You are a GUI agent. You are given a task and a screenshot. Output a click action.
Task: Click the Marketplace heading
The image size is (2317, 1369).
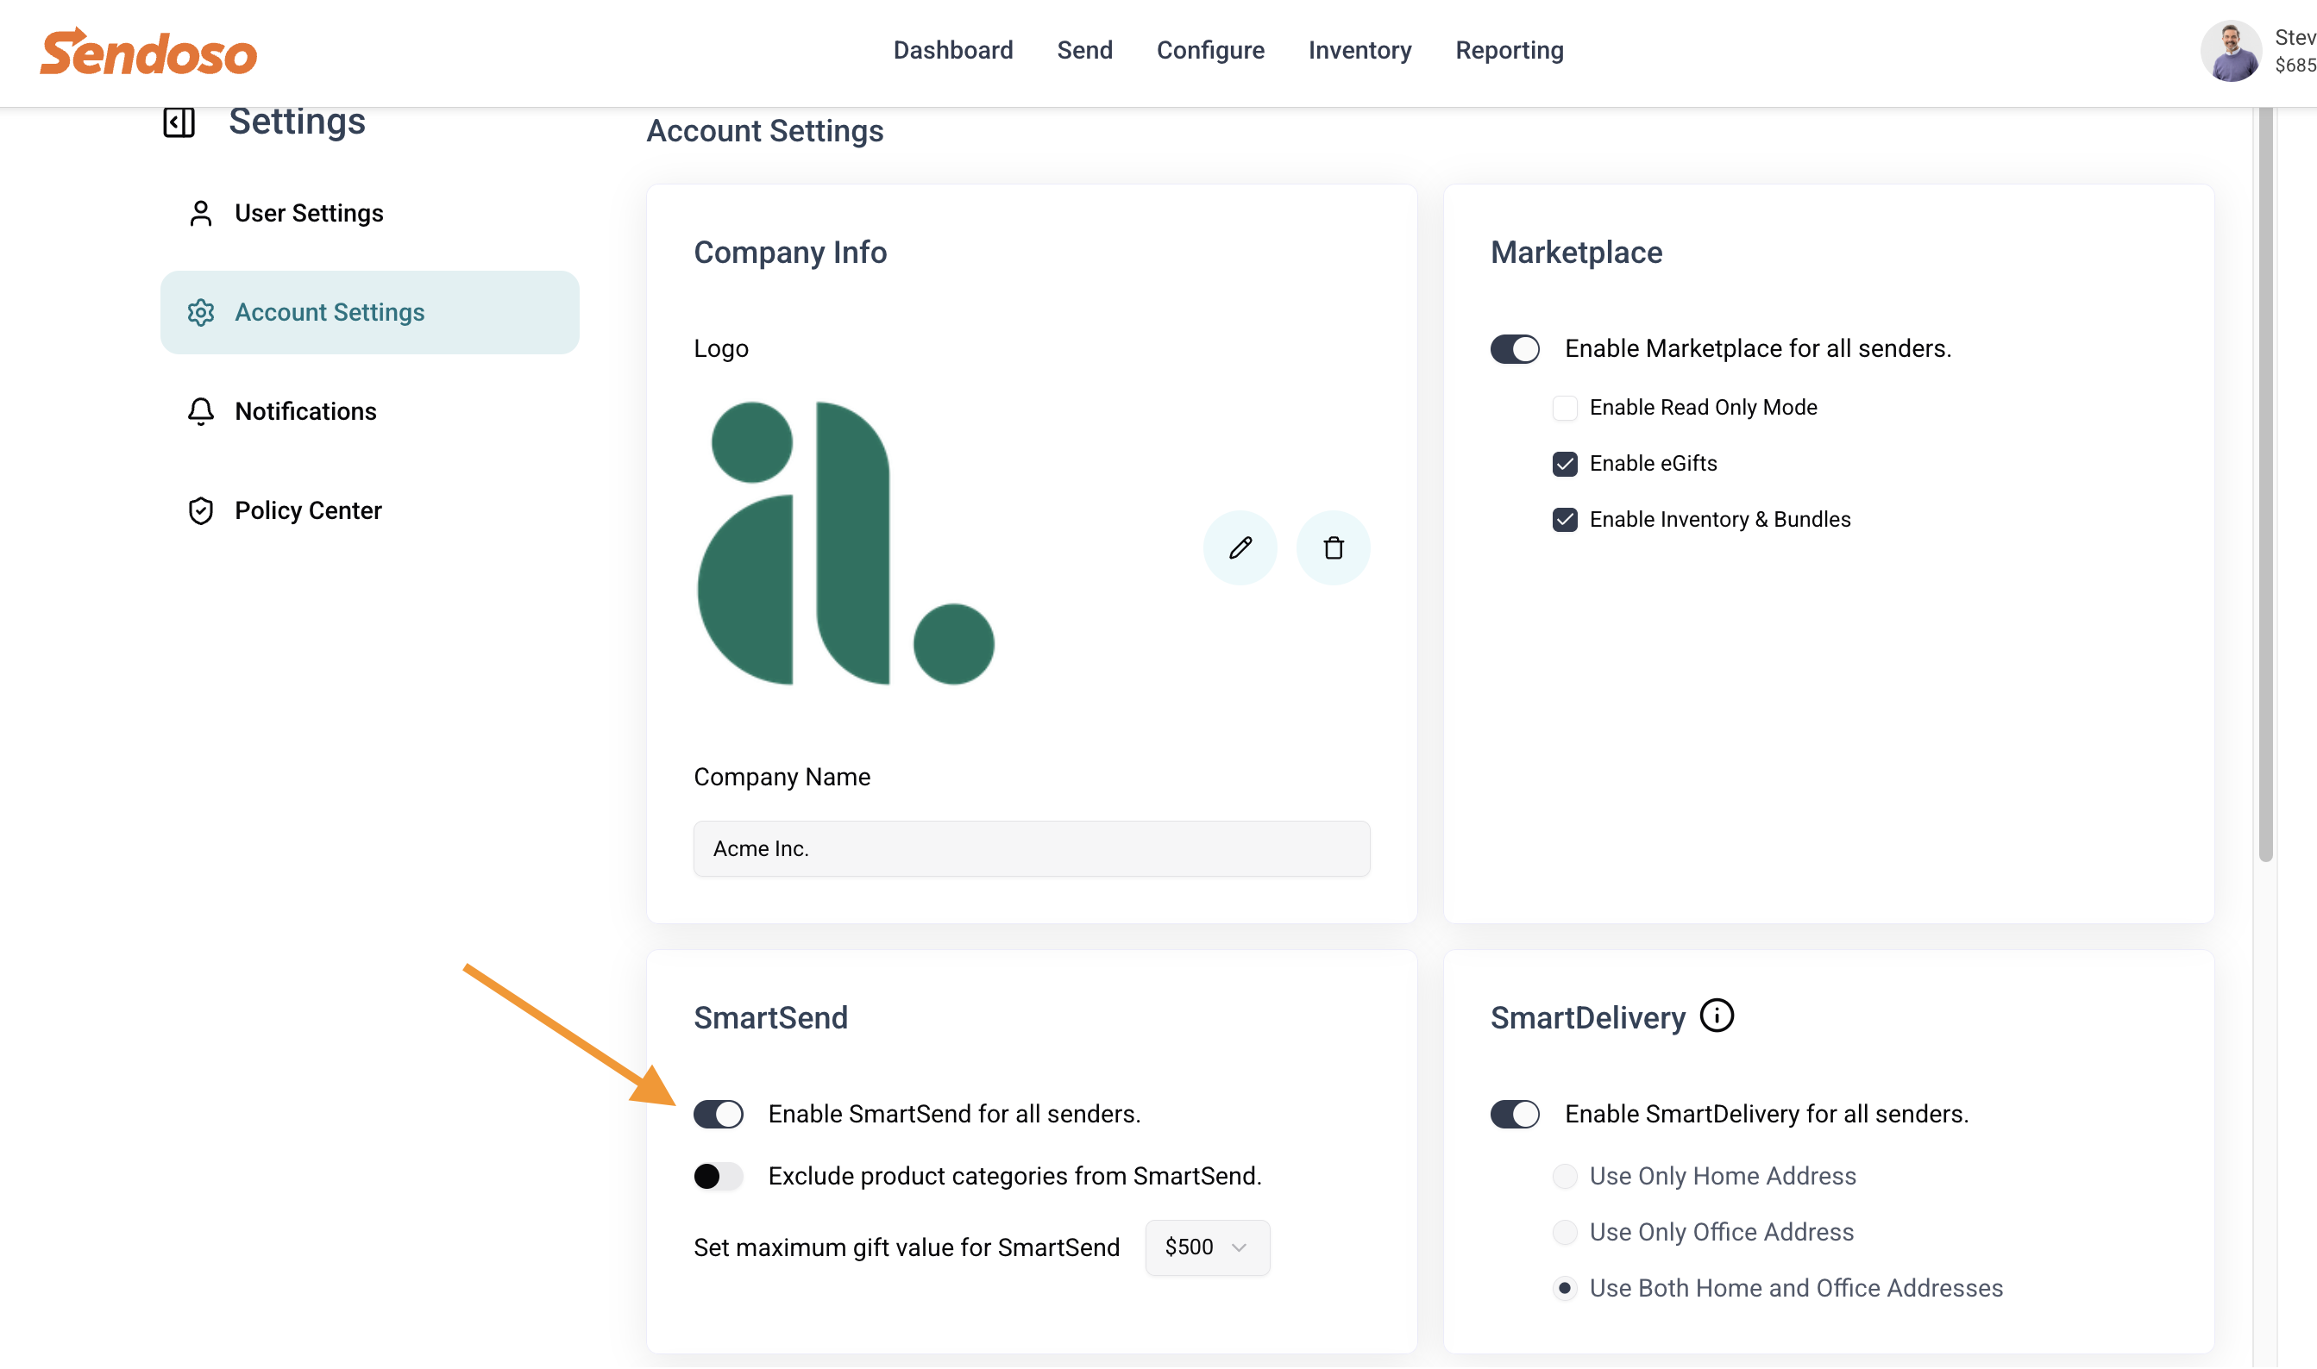coord(1576,253)
